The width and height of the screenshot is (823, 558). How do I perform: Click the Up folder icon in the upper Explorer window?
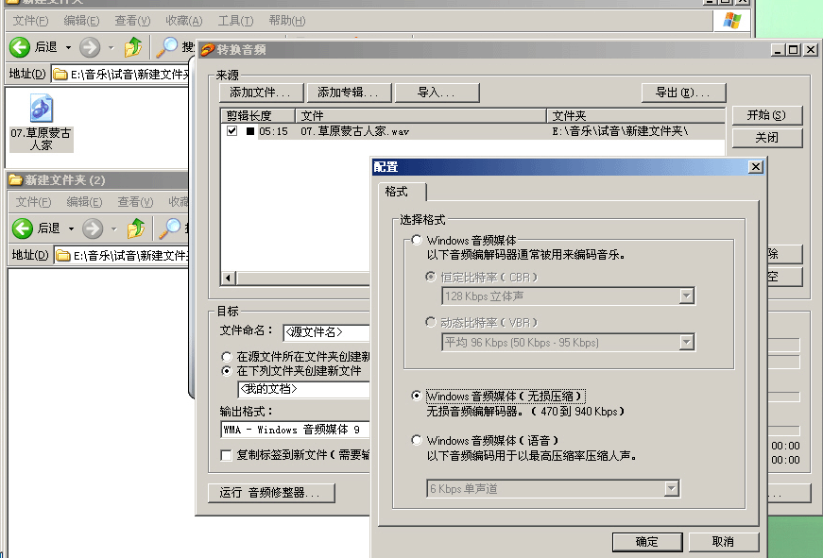(x=133, y=47)
